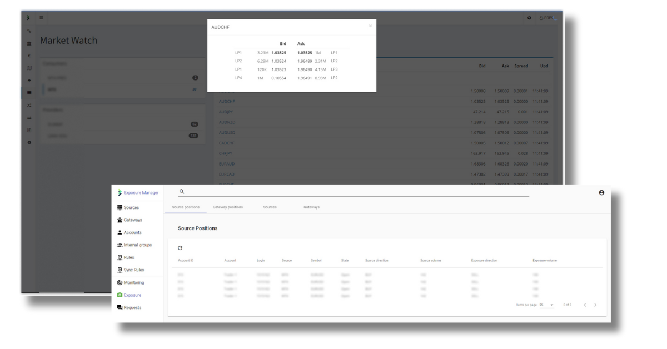This screenshot has height=349, width=667.
Task: Go to previous page of Source Positions
Action: point(585,305)
